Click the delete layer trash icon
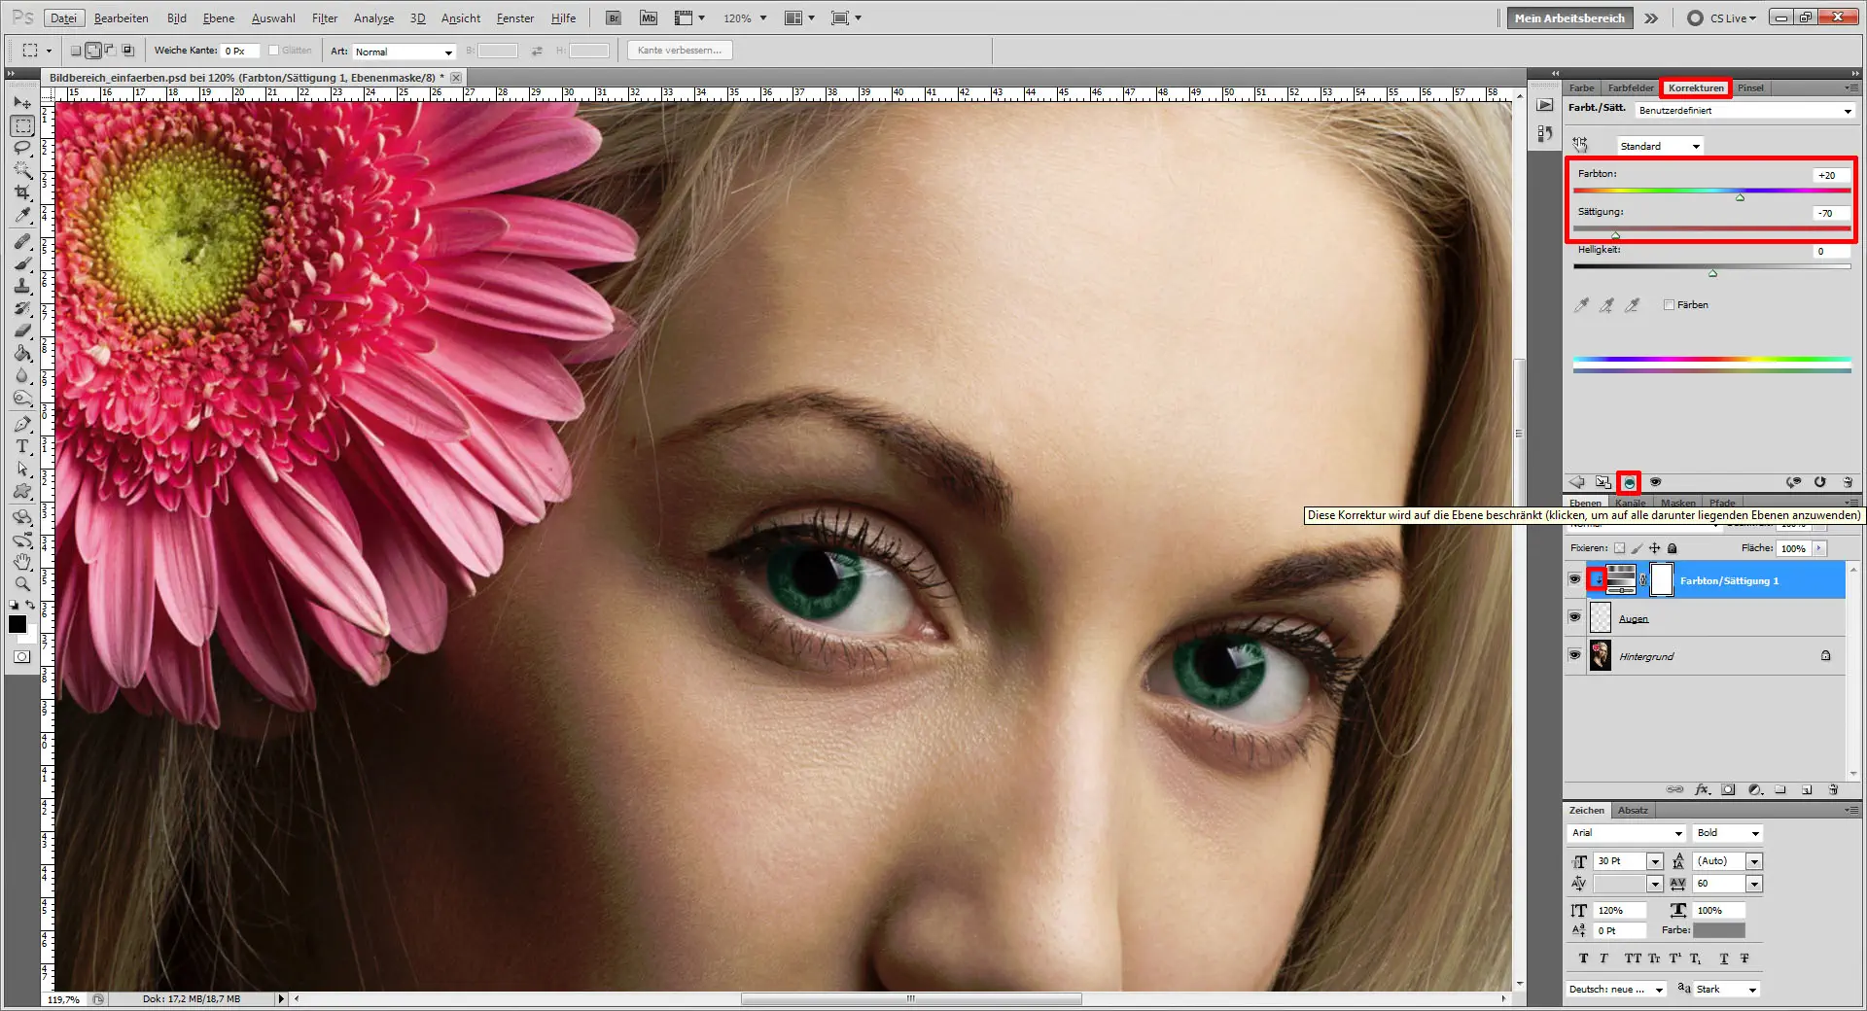 (x=1832, y=789)
